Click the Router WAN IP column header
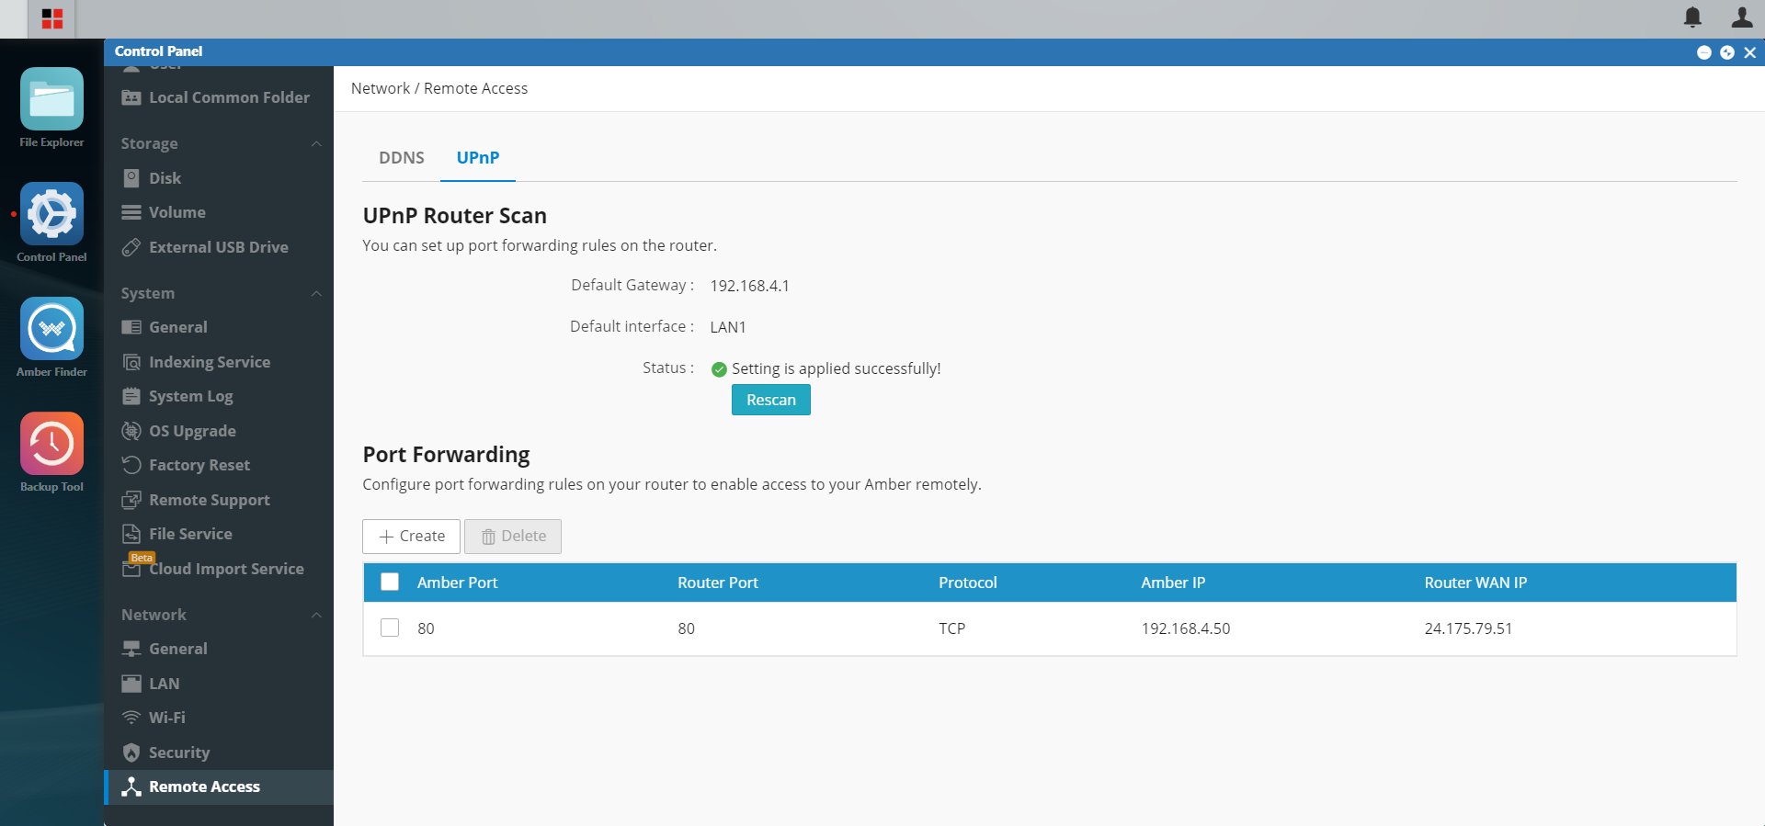 point(1475,583)
